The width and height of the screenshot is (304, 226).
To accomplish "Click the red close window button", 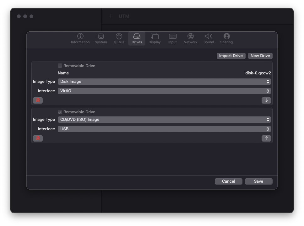I will point(19,16).
